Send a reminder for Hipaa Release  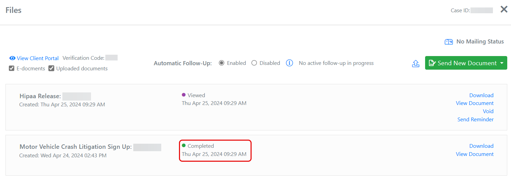tap(475, 120)
